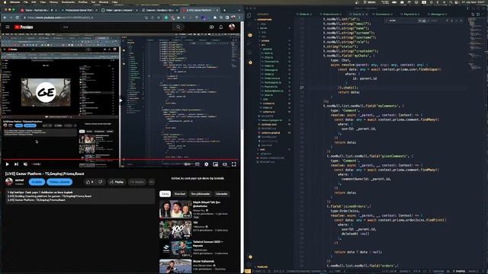Dislike the Gamer Platform video

coord(100,182)
